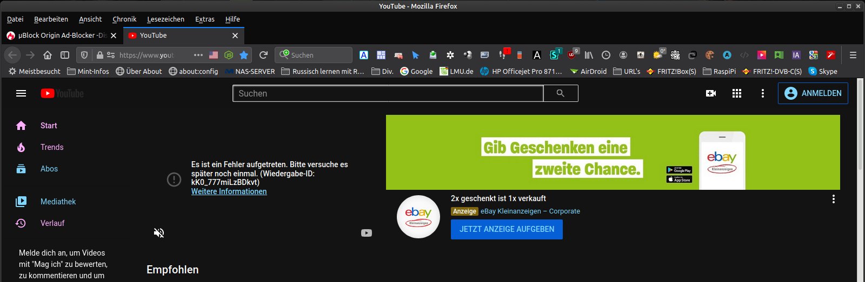Click the YouTube logo

click(62, 93)
